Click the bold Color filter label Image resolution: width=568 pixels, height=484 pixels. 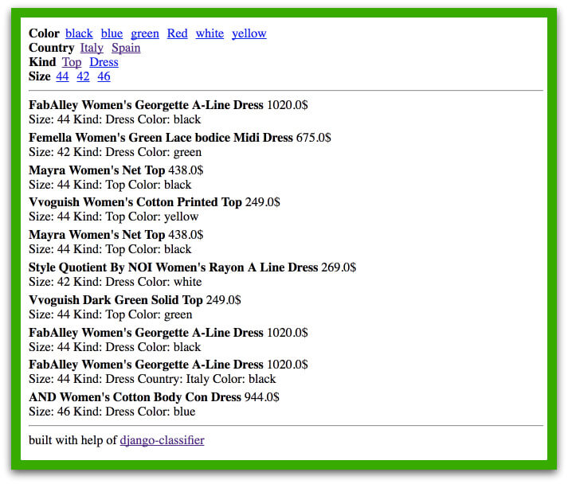[44, 33]
